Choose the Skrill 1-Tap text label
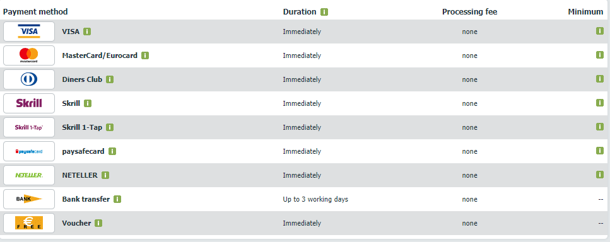The height and width of the screenshot is (242, 610). point(82,127)
